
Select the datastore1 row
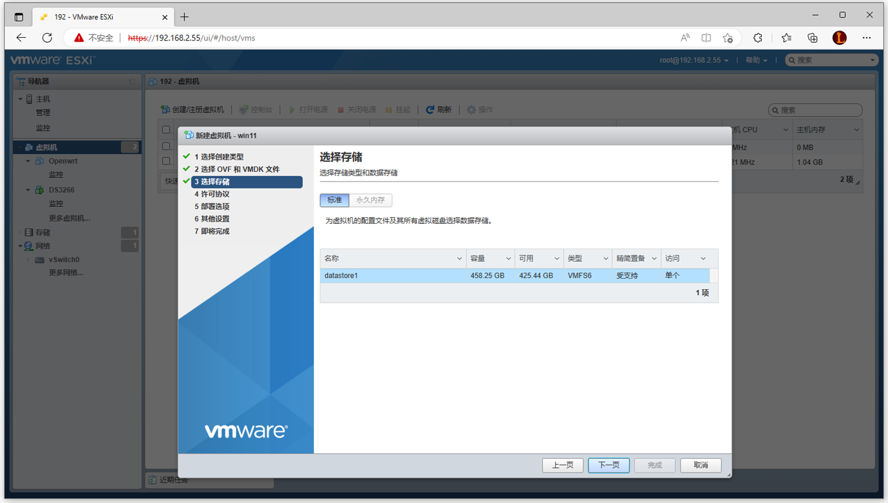(395, 276)
